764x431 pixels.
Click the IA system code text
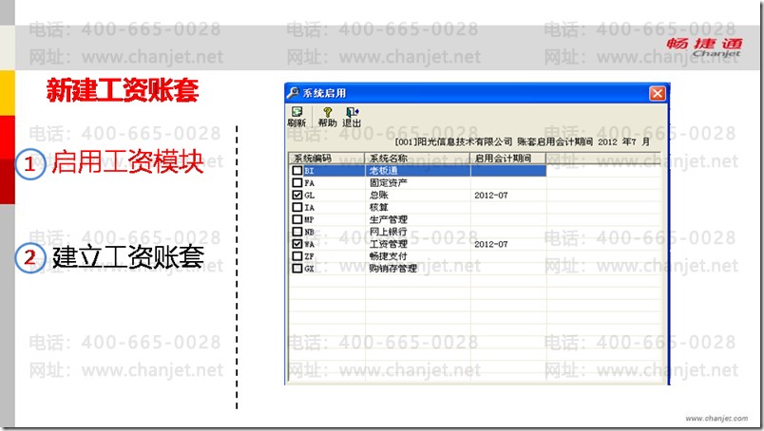(x=310, y=208)
